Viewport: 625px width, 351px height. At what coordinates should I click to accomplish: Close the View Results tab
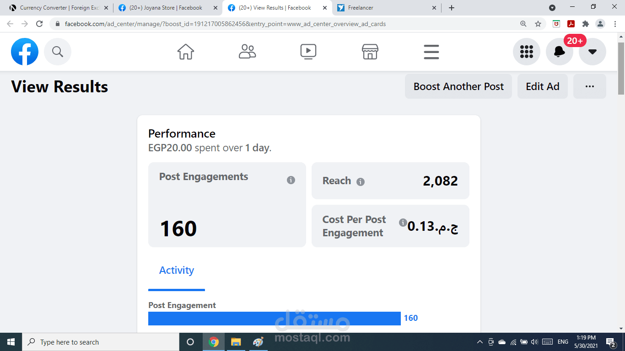pyautogui.click(x=325, y=8)
